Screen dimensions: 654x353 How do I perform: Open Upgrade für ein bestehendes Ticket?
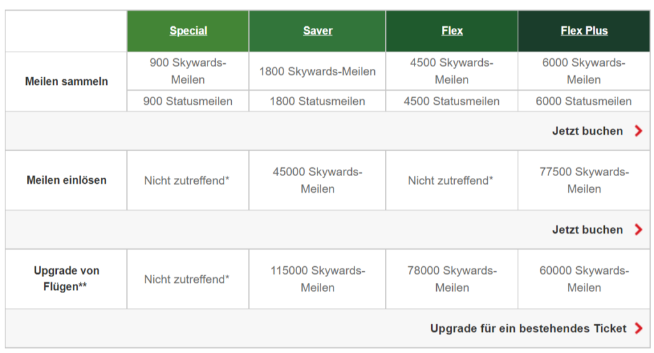coord(528,328)
